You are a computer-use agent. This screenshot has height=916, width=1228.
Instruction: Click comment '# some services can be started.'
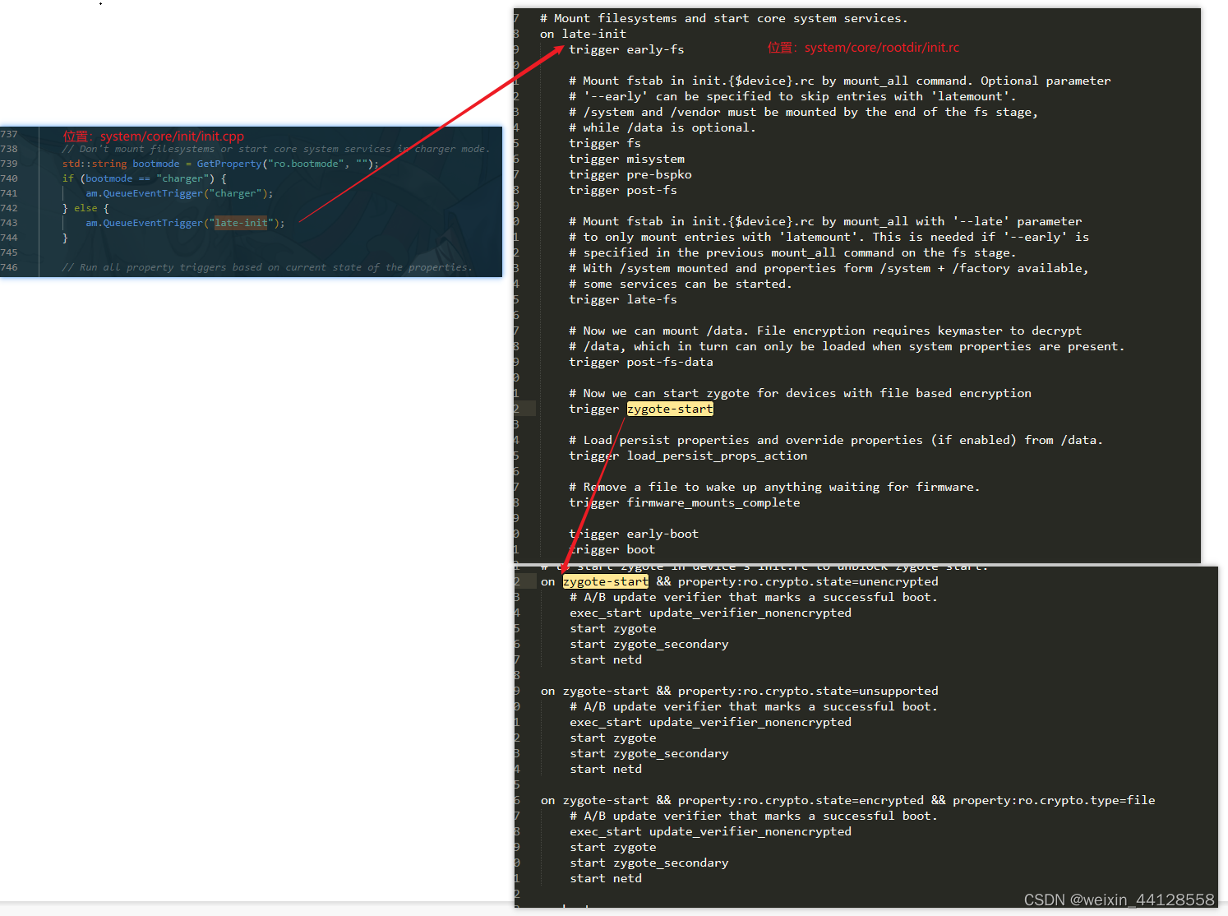point(681,284)
